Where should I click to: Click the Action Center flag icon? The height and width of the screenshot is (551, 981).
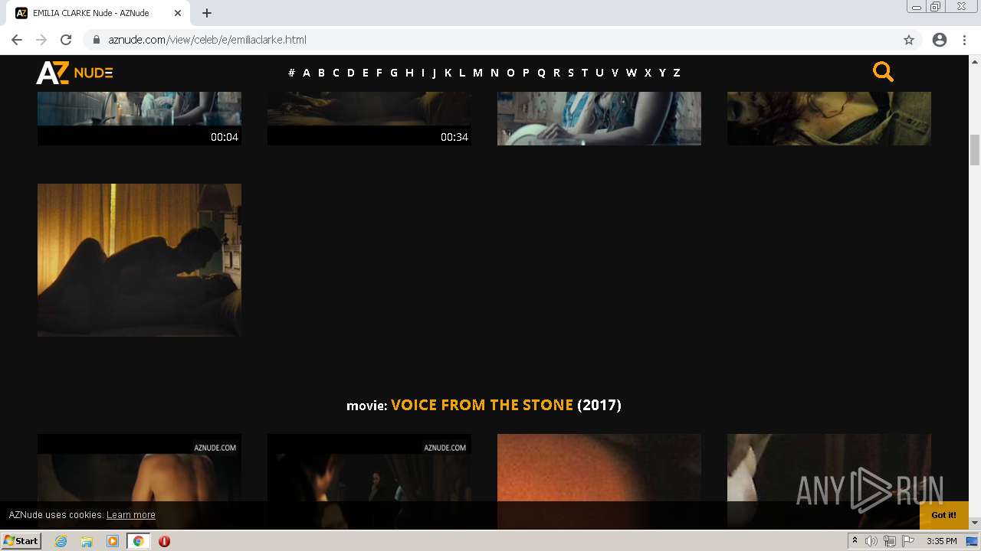coord(908,541)
